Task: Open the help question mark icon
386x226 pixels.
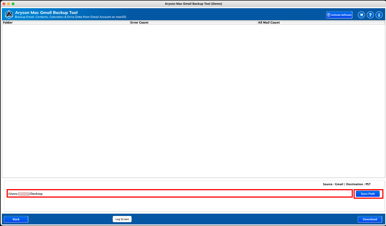Action: tap(370, 15)
